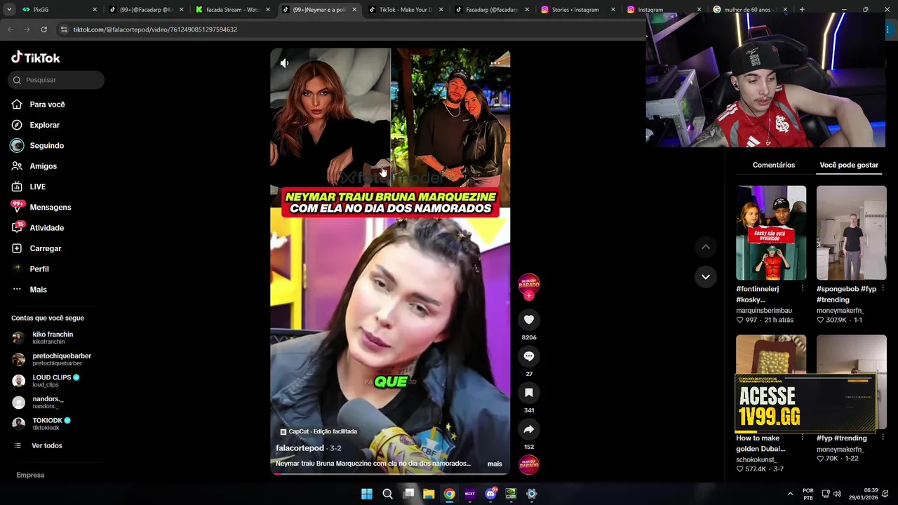Screen dimensions: 898x505
Task: Open video options three-dot menu
Action: pyautogui.click(x=495, y=63)
